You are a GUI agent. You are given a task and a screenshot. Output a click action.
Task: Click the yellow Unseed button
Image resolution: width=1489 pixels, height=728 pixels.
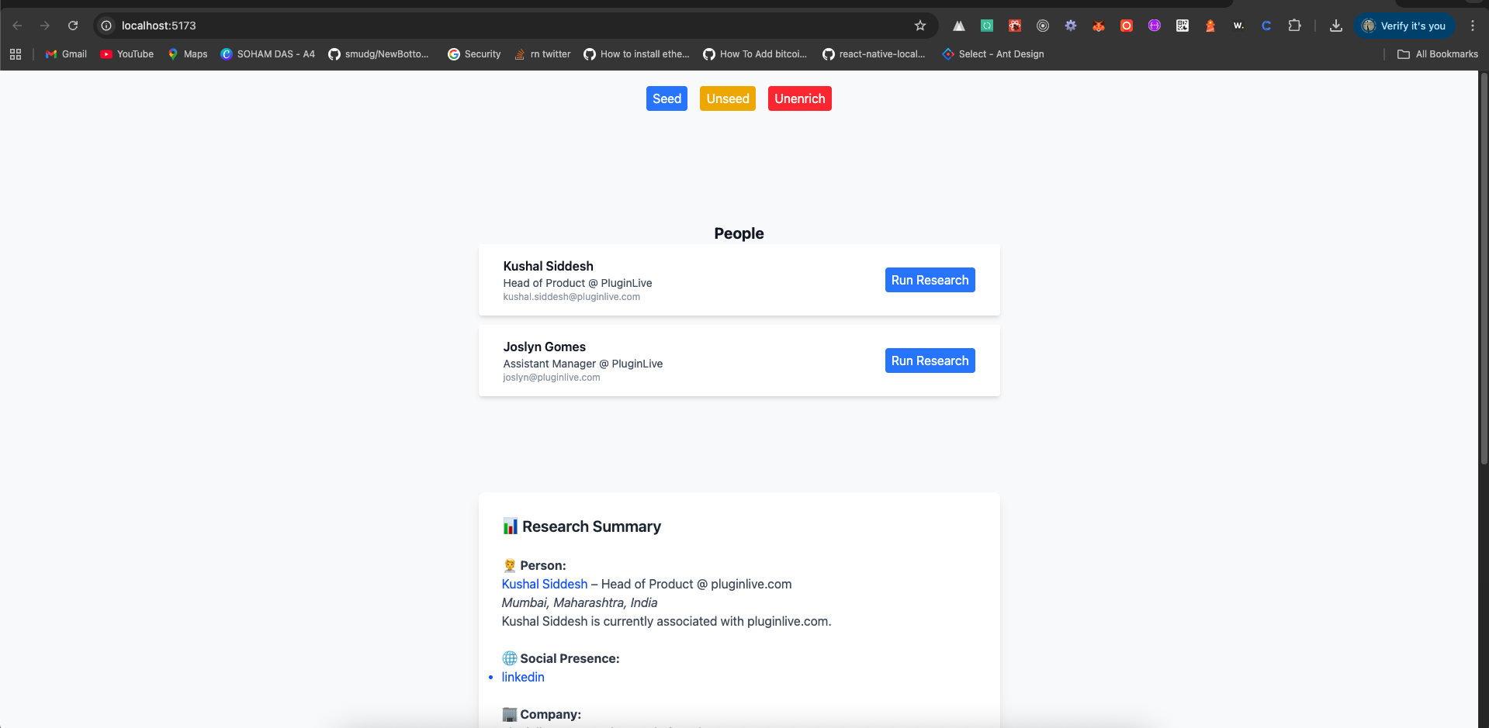(728, 98)
